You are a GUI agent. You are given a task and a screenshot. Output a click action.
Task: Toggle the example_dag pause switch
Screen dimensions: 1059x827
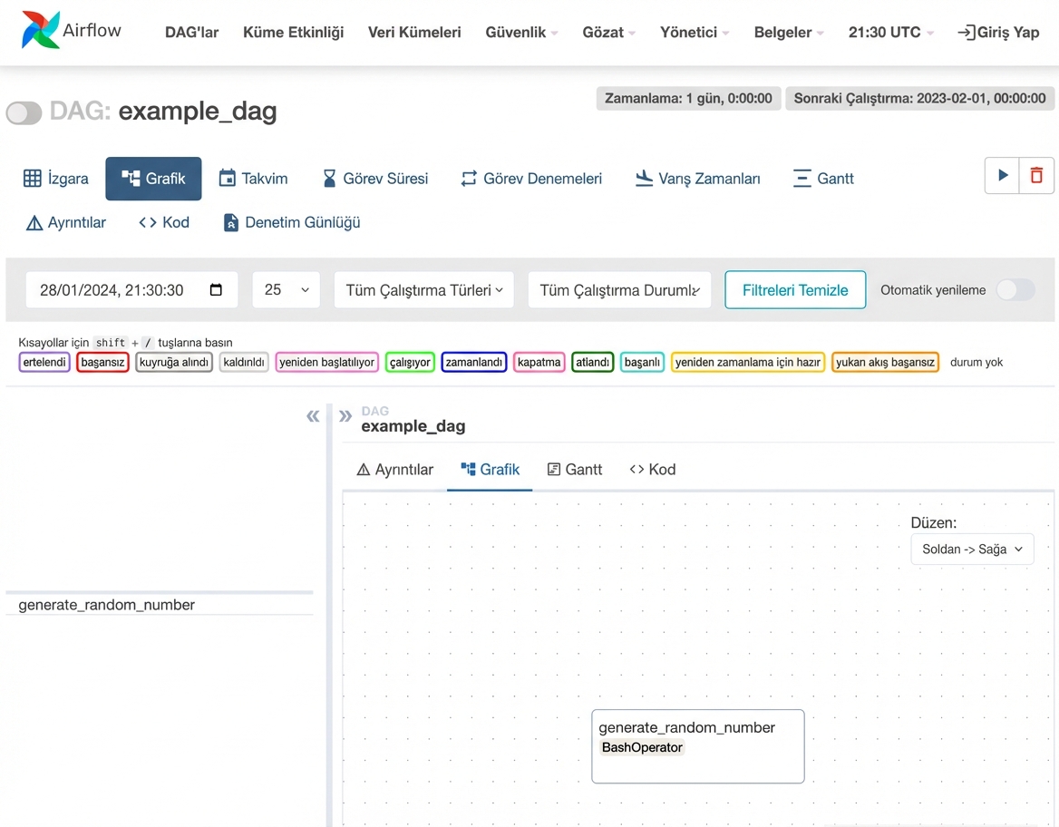point(24,112)
